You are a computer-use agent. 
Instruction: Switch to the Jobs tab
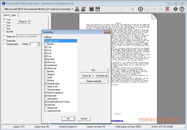pos(14,15)
